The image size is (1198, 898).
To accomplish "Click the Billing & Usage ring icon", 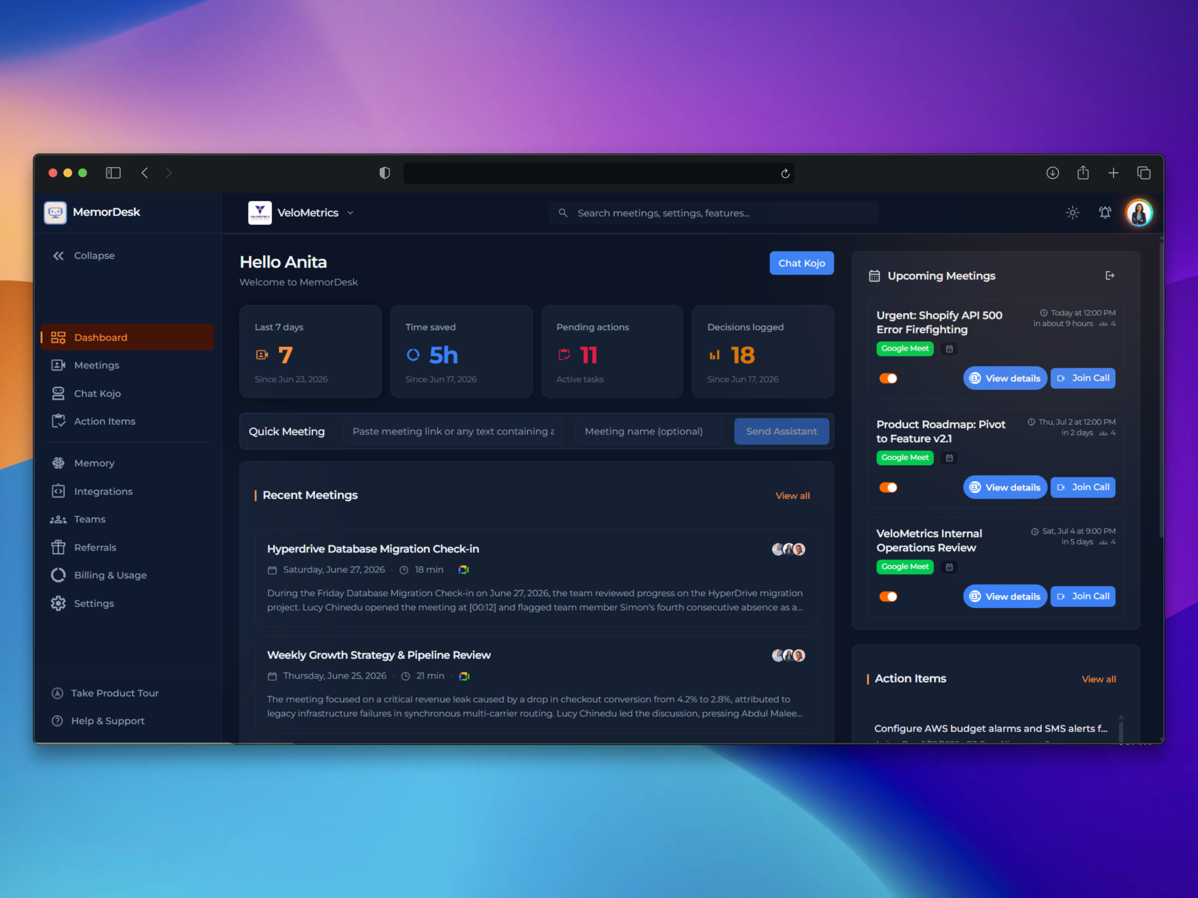I will coord(58,575).
